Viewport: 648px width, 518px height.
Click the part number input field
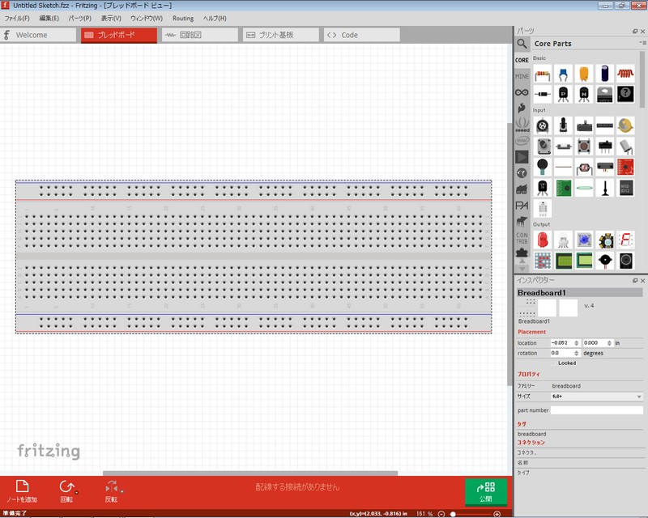point(597,410)
